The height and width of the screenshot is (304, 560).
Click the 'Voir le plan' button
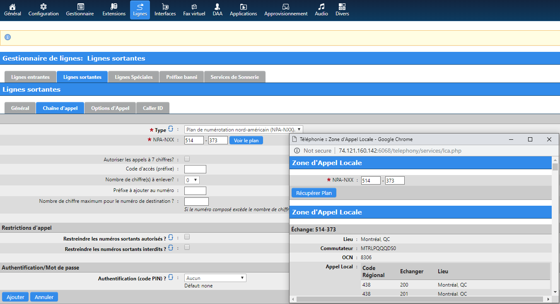pos(246,141)
